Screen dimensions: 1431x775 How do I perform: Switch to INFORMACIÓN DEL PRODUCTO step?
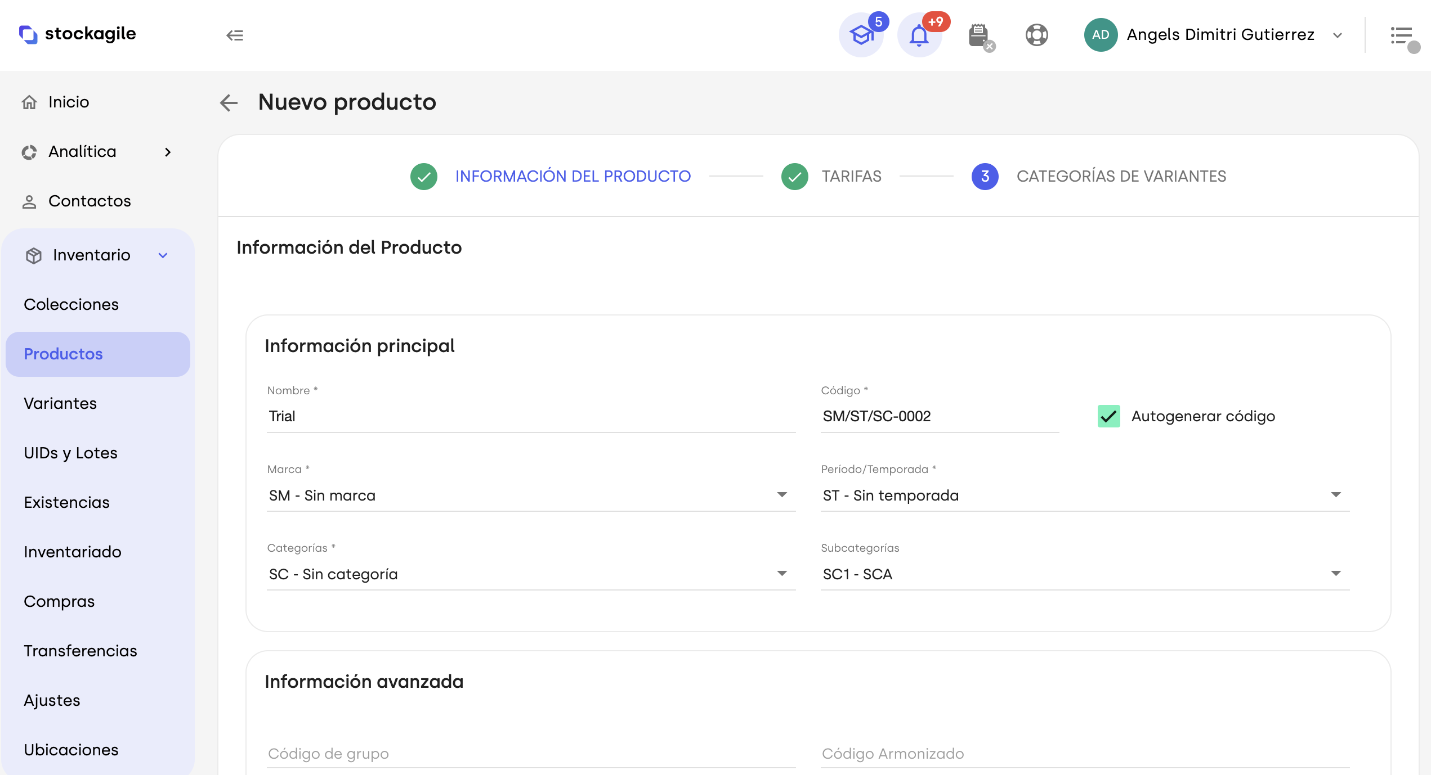pyautogui.click(x=573, y=177)
